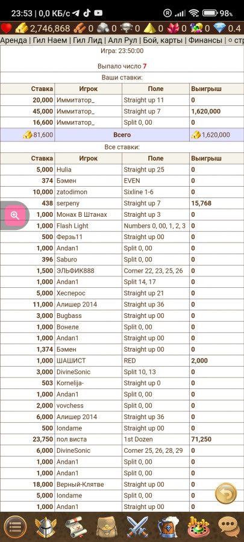This screenshot has width=244, height=542.
Task: Tap the blue diamond resource icon
Action: 219,28
